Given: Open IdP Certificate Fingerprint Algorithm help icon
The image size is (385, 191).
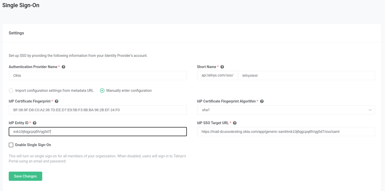Looking at the screenshot, I should pos(262,101).
